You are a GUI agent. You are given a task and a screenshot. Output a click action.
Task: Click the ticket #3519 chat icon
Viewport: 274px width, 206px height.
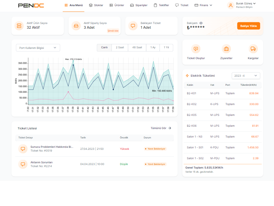[23, 149]
